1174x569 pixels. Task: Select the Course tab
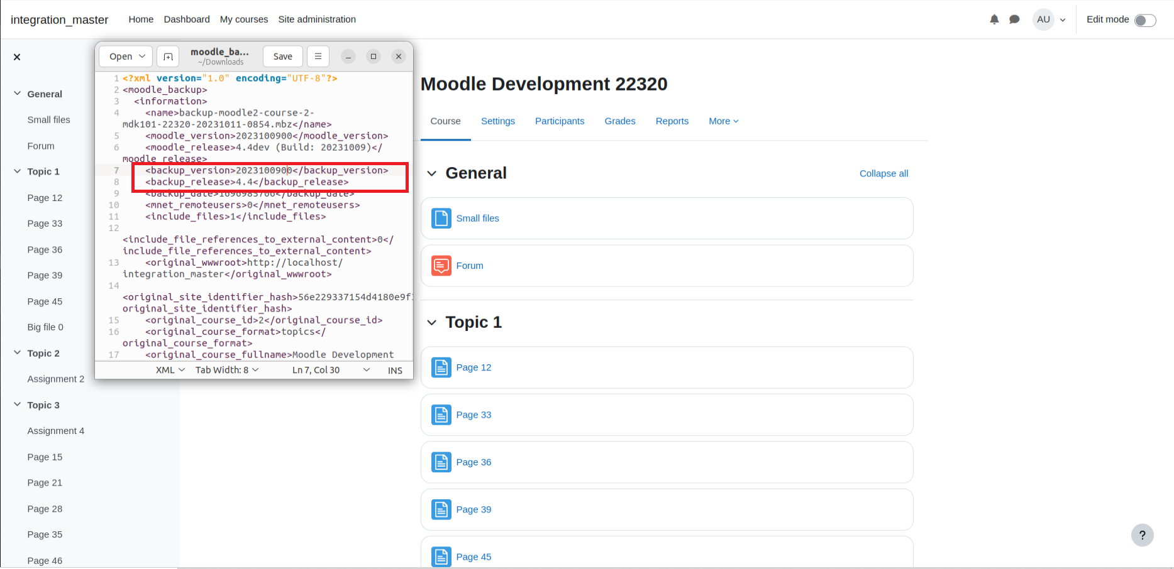[x=445, y=121]
